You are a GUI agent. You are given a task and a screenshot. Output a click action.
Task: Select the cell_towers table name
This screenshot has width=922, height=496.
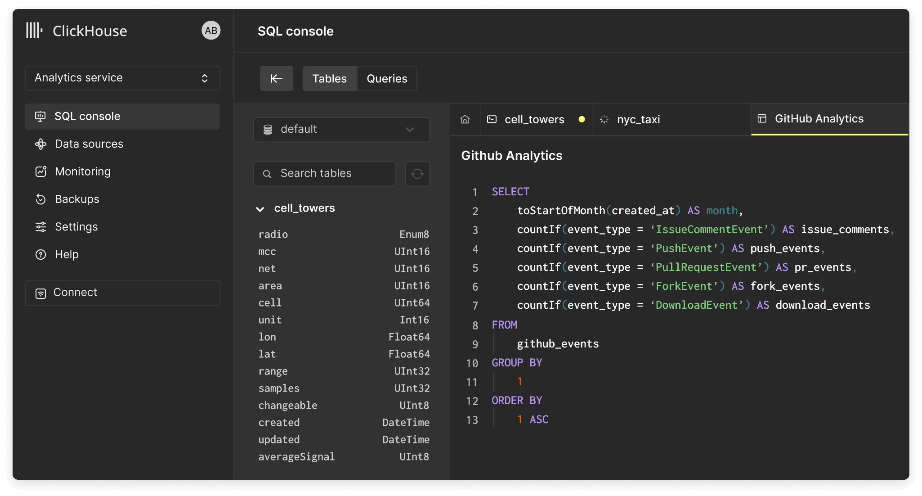point(304,208)
